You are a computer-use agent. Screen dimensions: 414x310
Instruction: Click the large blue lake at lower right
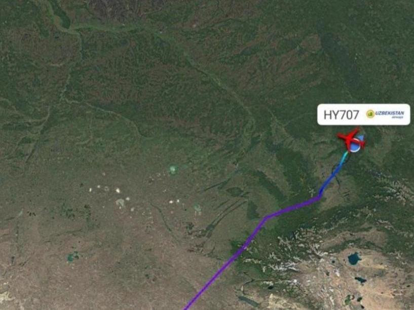coord(354,258)
